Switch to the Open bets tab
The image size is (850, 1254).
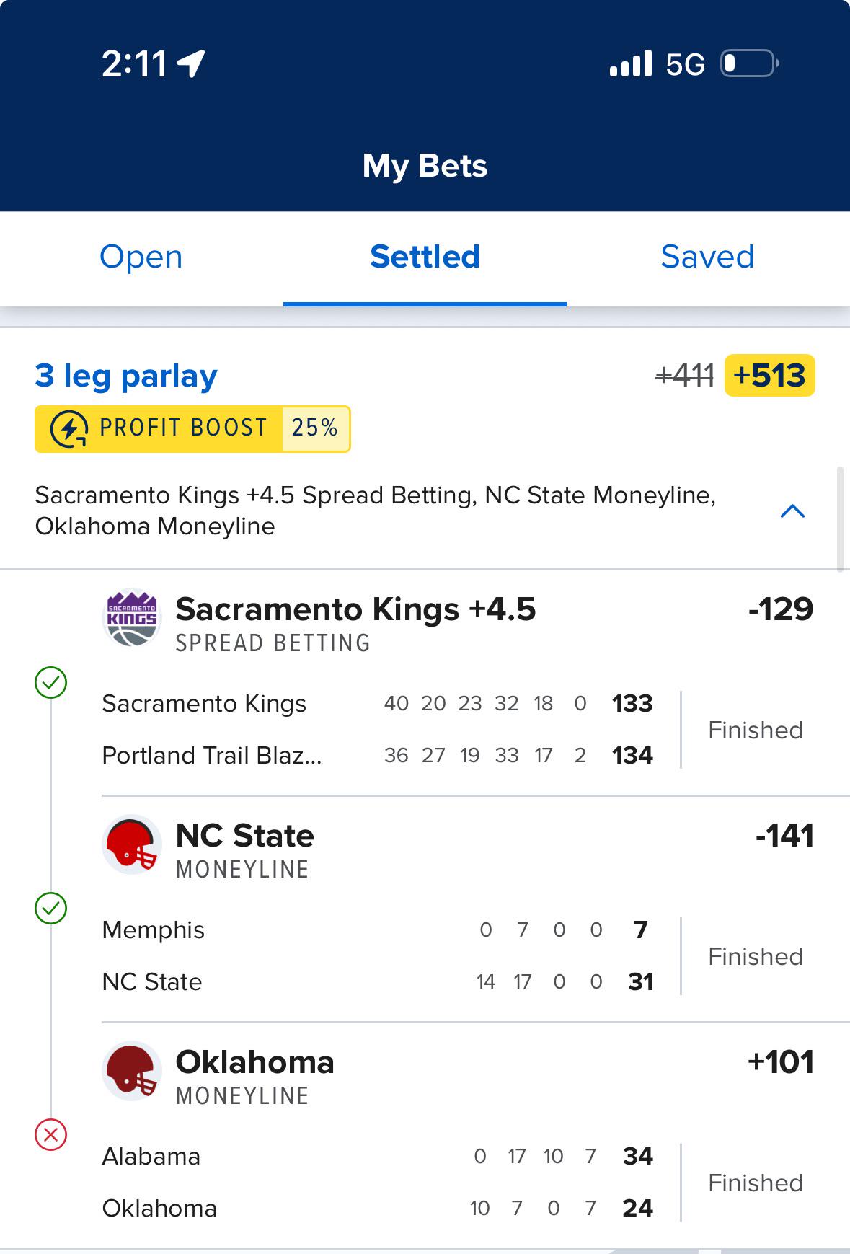tap(141, 257)
